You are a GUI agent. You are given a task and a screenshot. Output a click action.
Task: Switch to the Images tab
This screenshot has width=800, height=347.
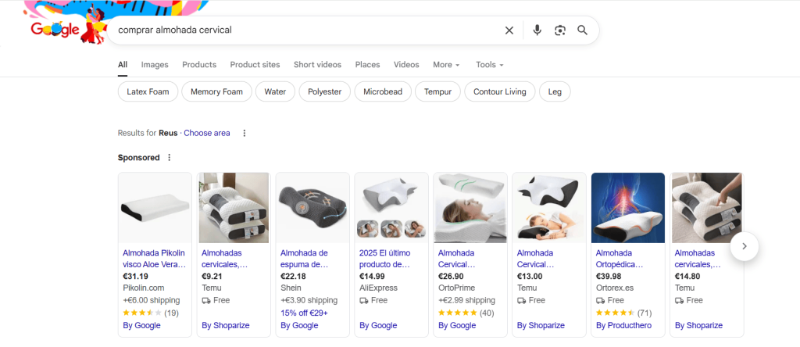155,65
